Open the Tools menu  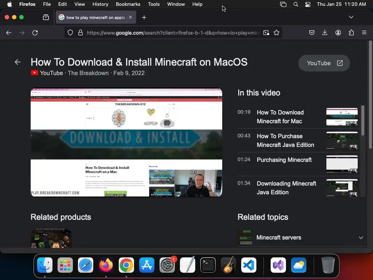pos(154,4)
